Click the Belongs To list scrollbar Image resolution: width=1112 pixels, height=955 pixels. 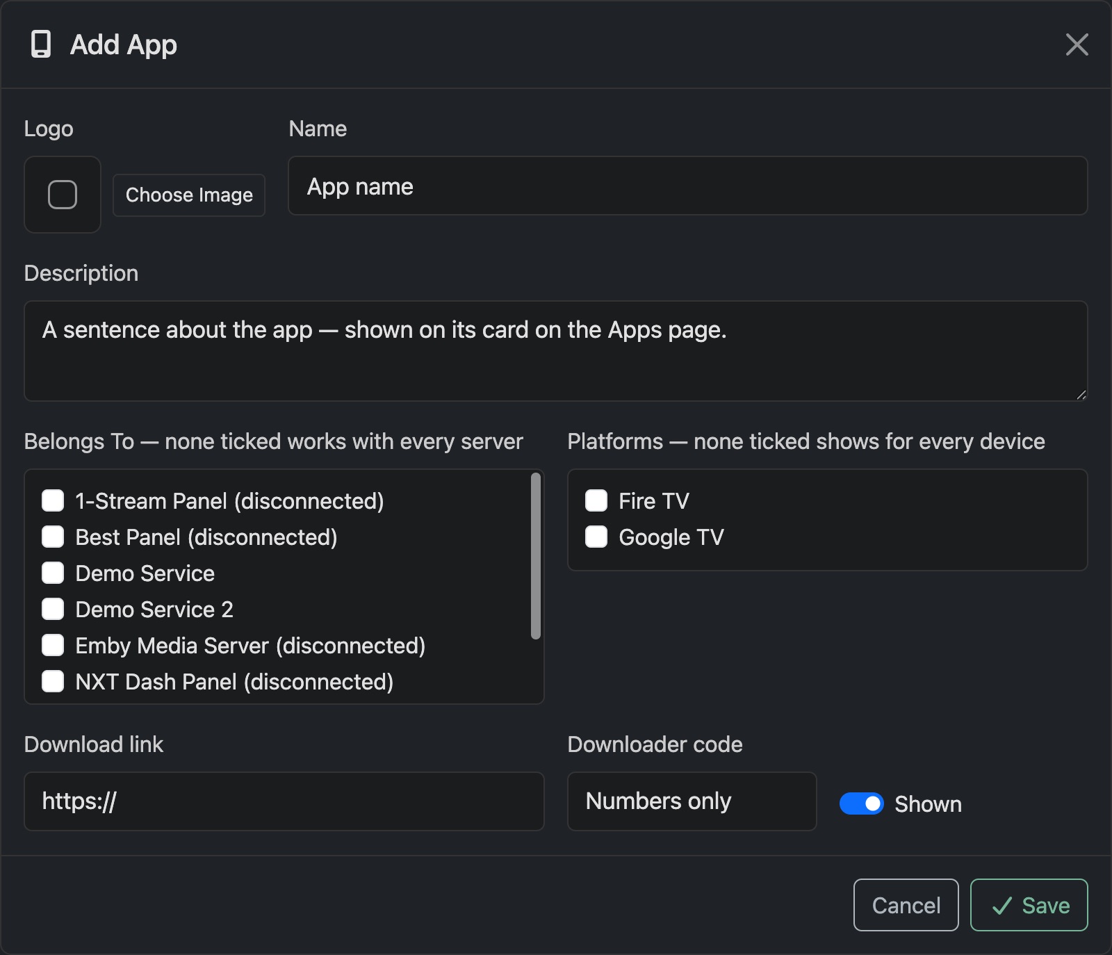coord(536,556)
